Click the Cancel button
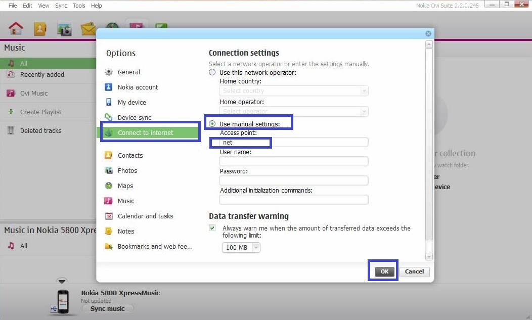 [414, 271]
